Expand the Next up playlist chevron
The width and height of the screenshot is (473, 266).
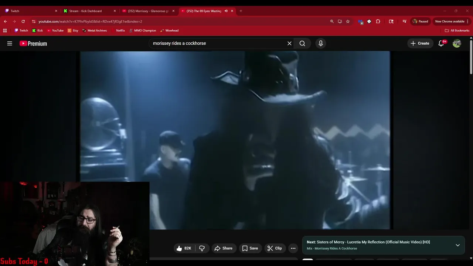[x=457, y=245]
